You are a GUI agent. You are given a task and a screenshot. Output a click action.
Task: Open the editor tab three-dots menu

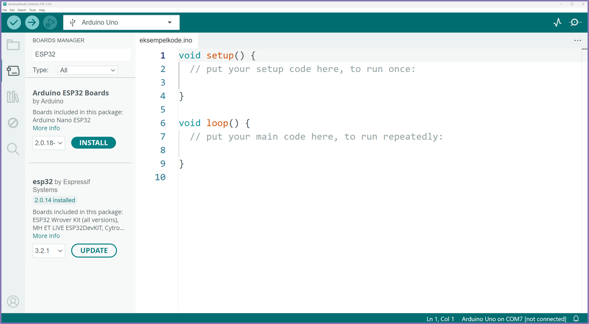tap(578, 40)
